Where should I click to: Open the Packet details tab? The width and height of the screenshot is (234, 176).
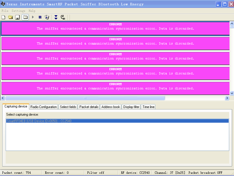pos(89,107)
